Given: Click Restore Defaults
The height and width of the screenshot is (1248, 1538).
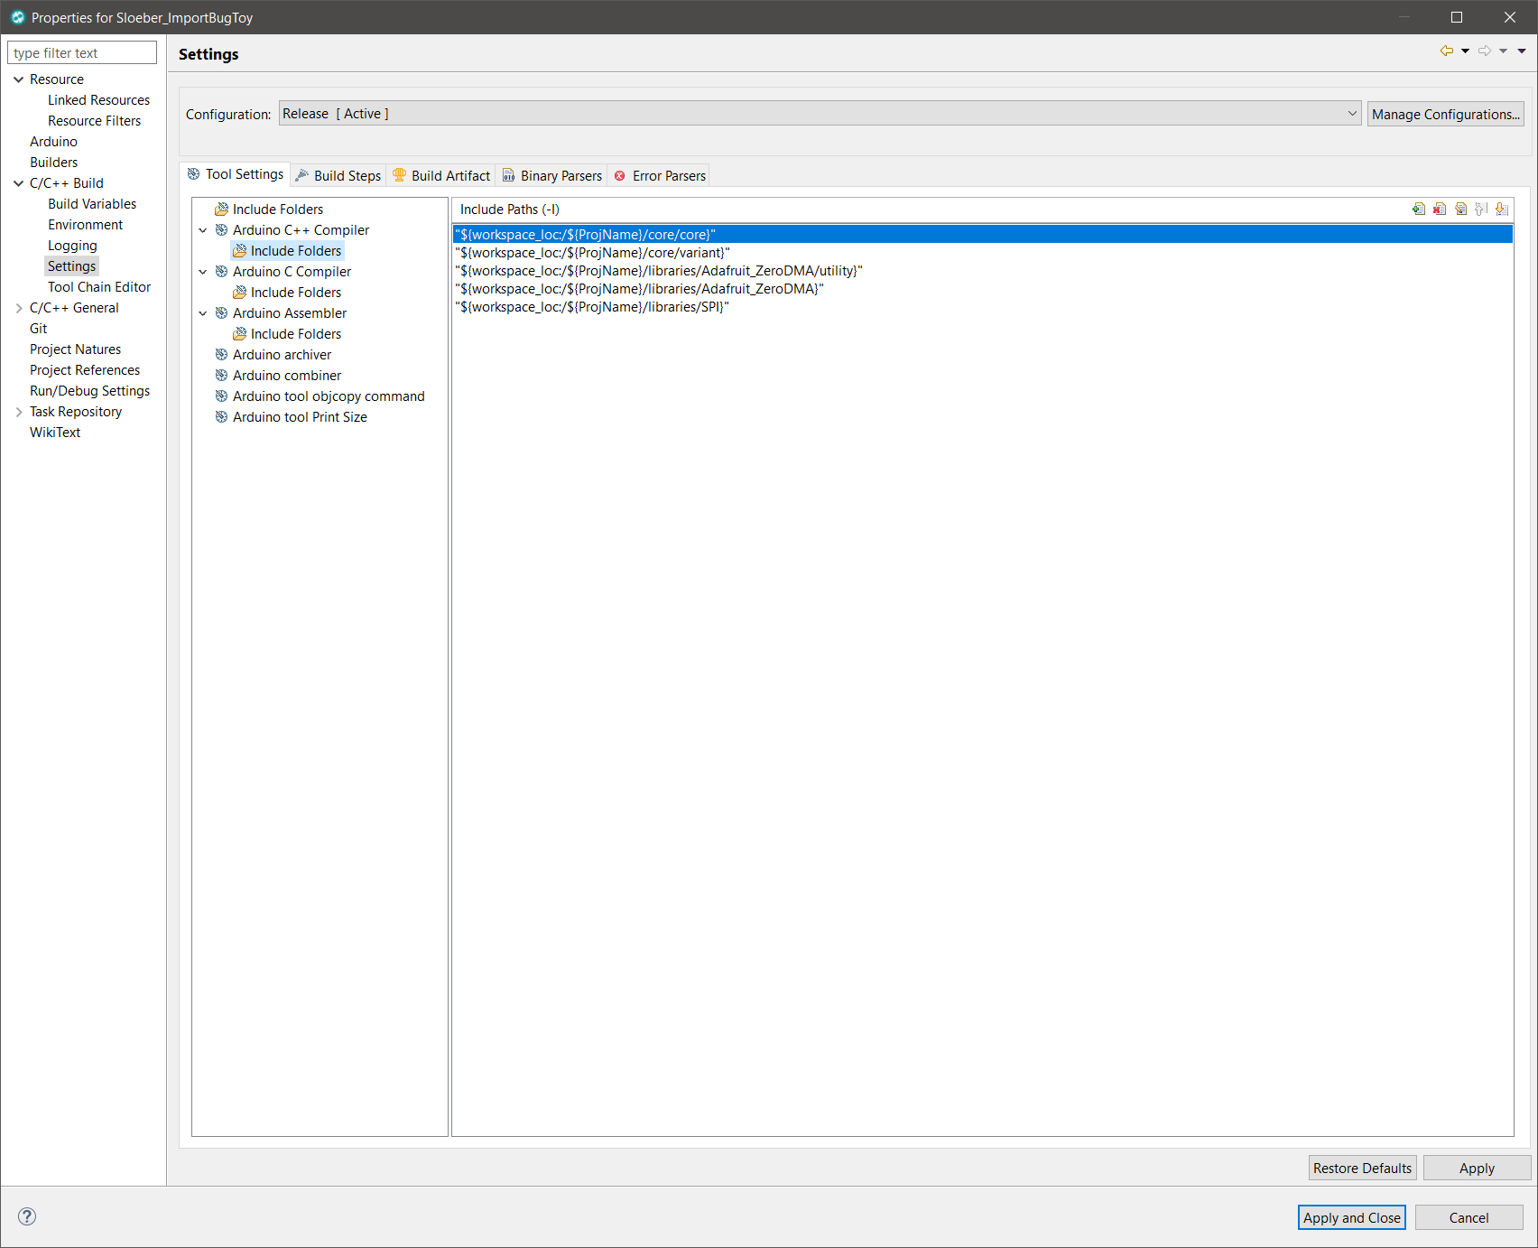Looking at the screenshot, I should click(x=1362, y=1168).
